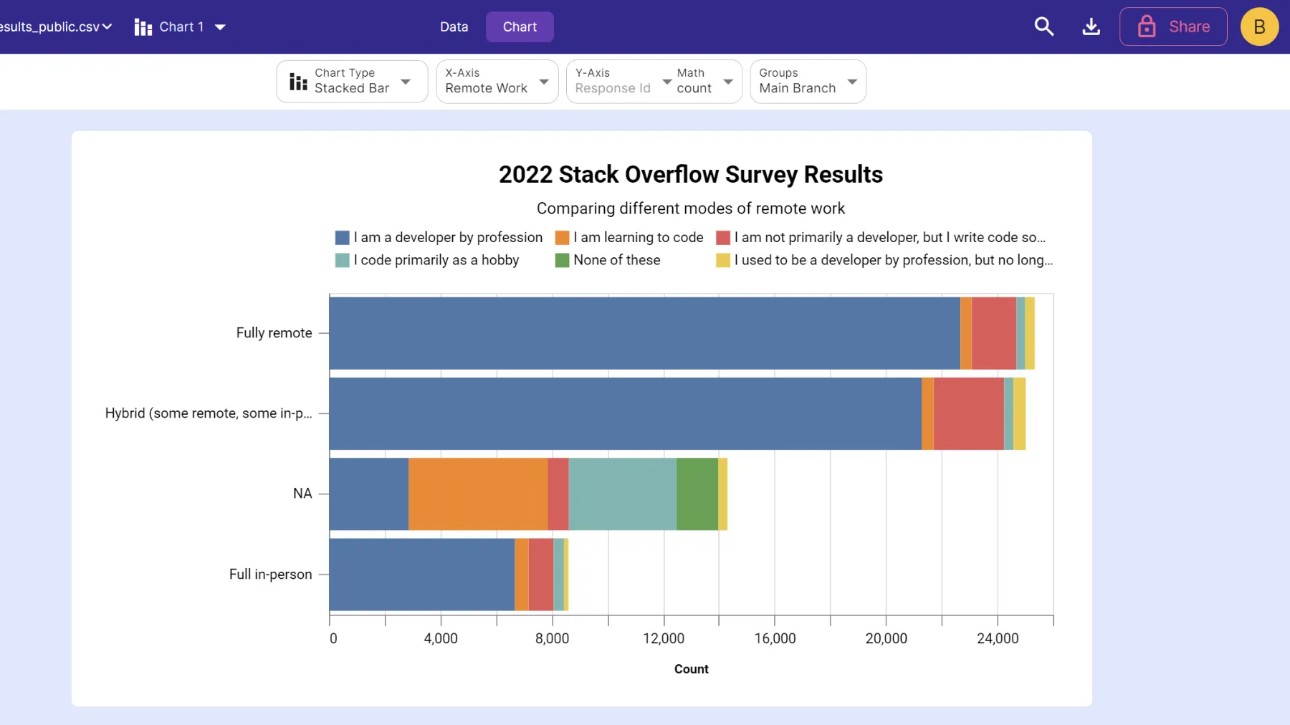Click the yellow segment of the NA bar
The height and width of the screenshot is (725, 1290).
tap(722, 493)
